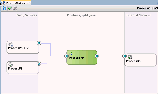Click the refresh icon in the toolbar
Viewport: 158px width, 94px height.
point(4,8)
